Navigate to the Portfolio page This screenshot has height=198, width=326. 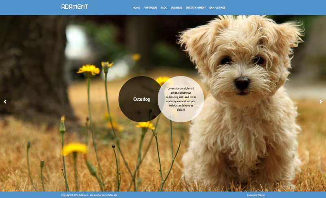coord(150,8)
